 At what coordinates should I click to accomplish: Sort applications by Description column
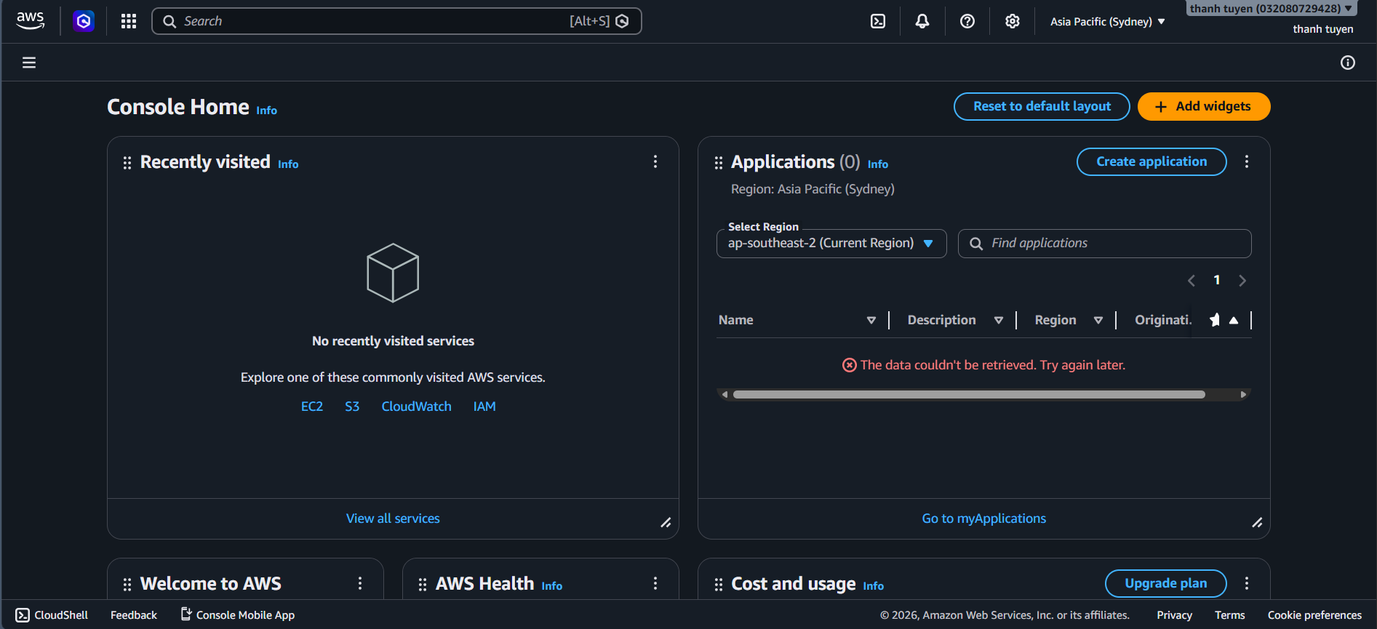999,320
